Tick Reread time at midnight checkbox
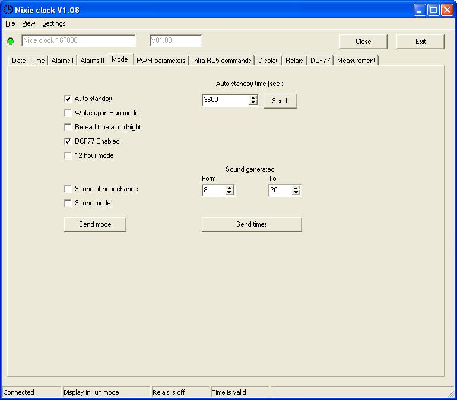This screenshot has height=400, width=457. [68, 127]
